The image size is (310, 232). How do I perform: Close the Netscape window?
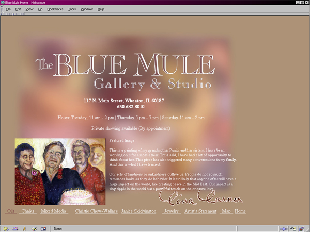[307, 3]
